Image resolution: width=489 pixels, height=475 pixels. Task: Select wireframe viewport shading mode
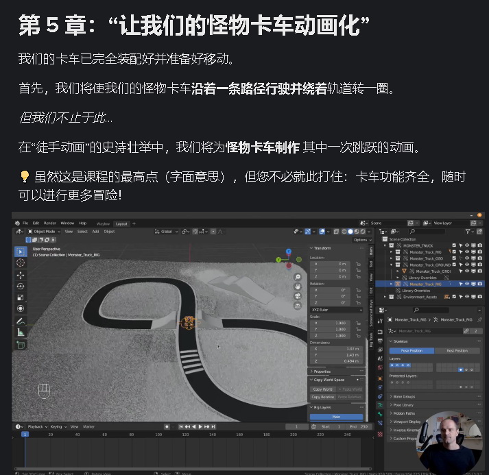(x=344, y=232)
